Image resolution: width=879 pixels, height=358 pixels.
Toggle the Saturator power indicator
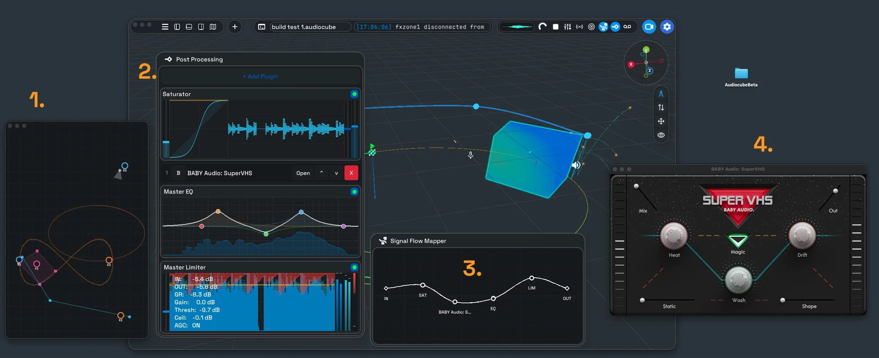point(354,94)
